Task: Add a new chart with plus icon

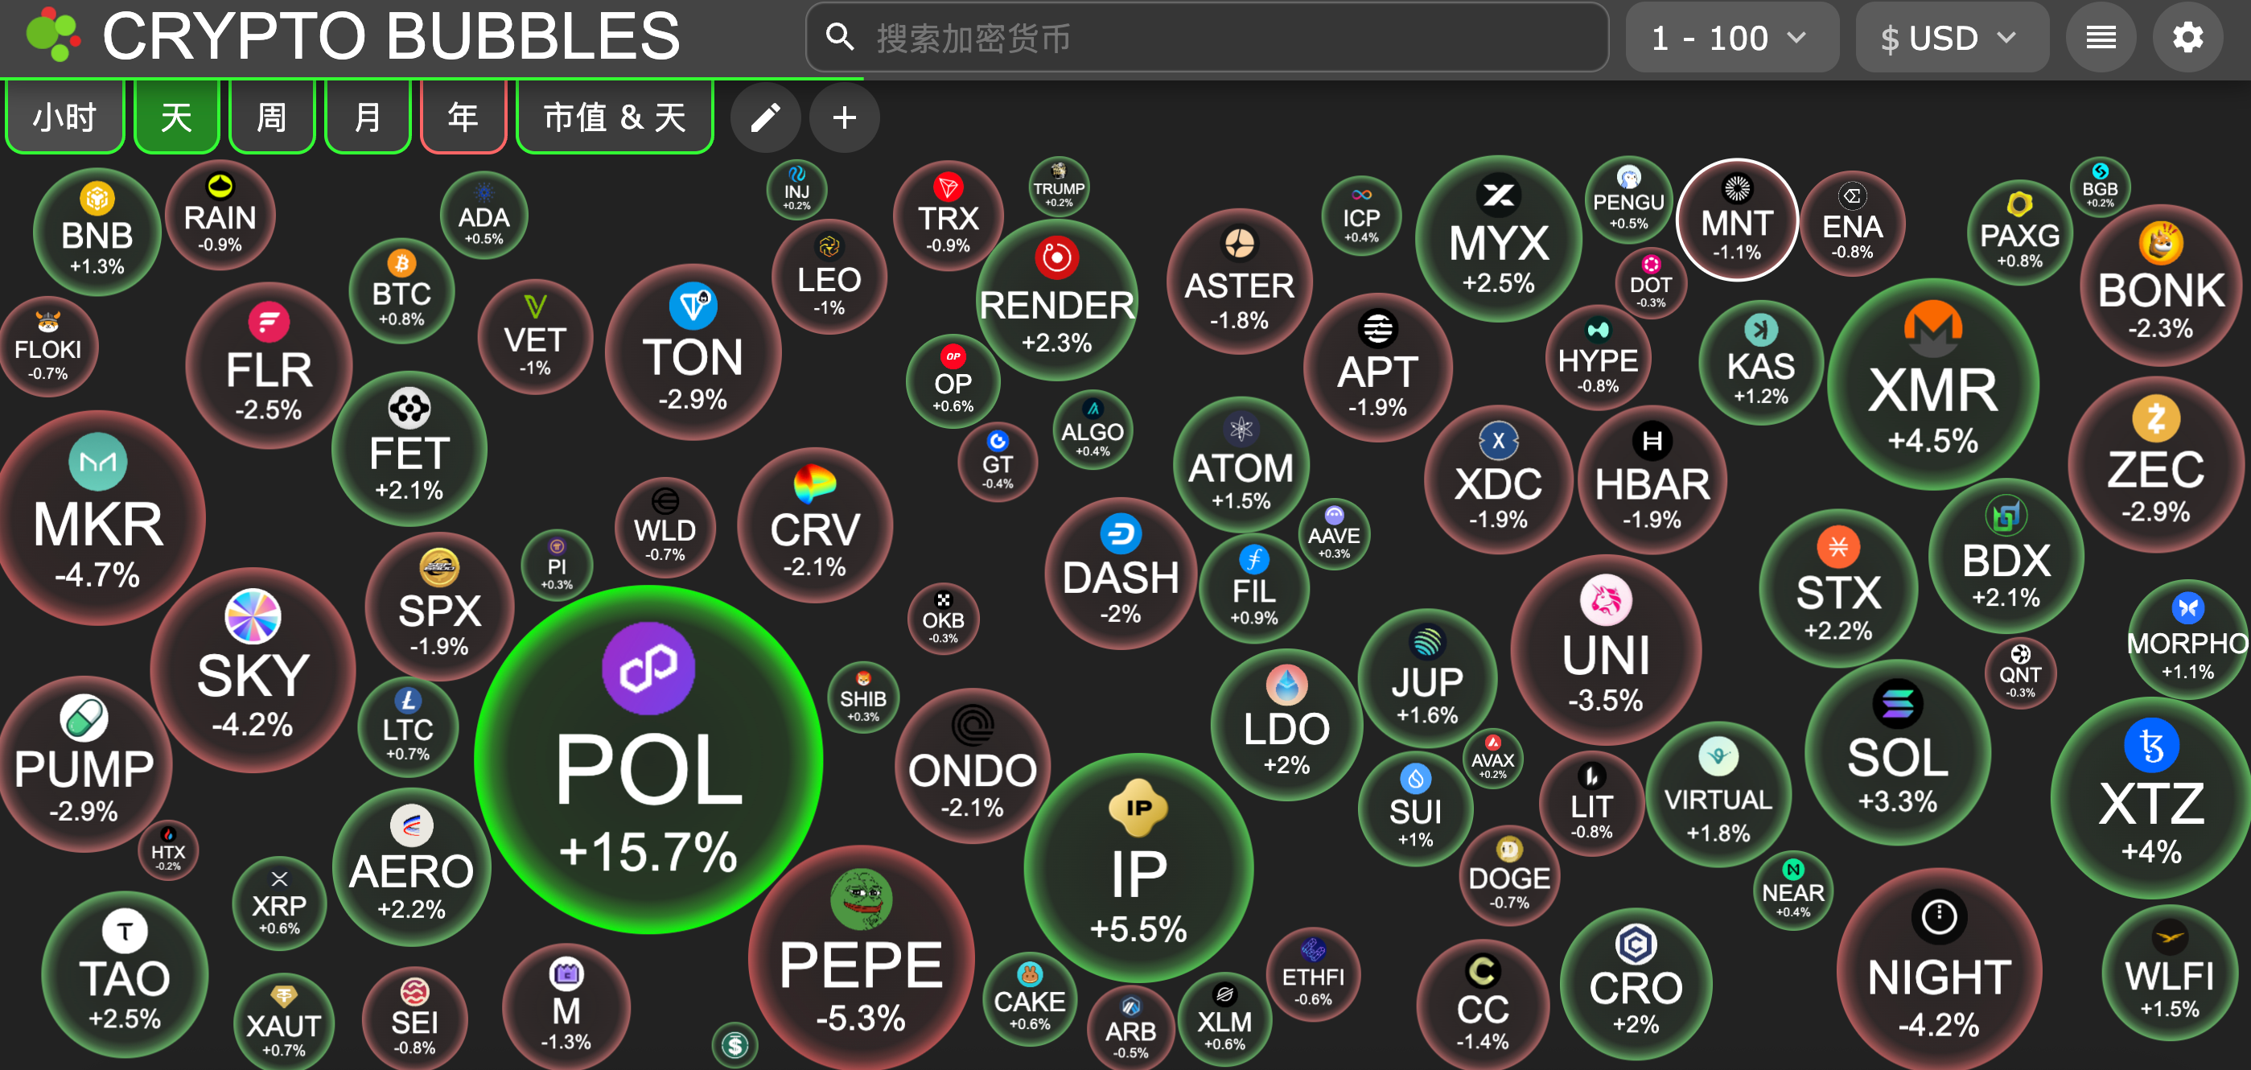Action: tap(844, 117)
